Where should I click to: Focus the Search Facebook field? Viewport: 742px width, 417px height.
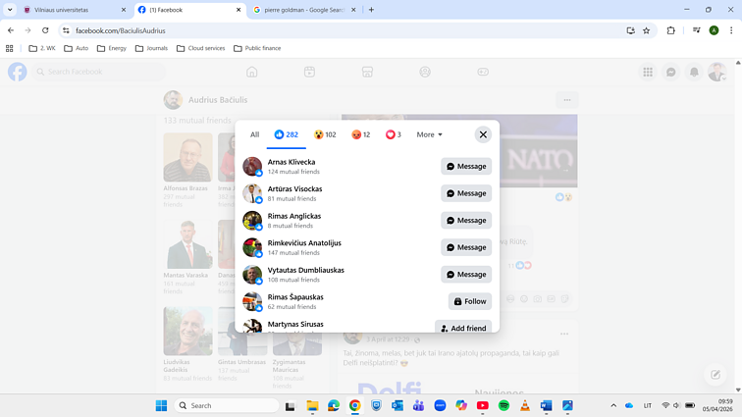[99, 72]
